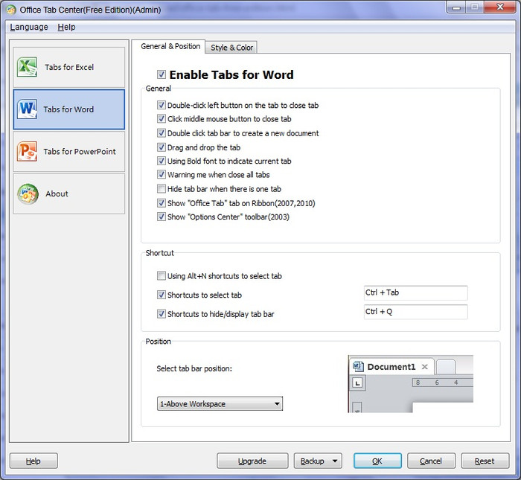Click the Ctrl + Q shortcut field
The width and height of the screenshot is (521, 480).
click(415, 312)
